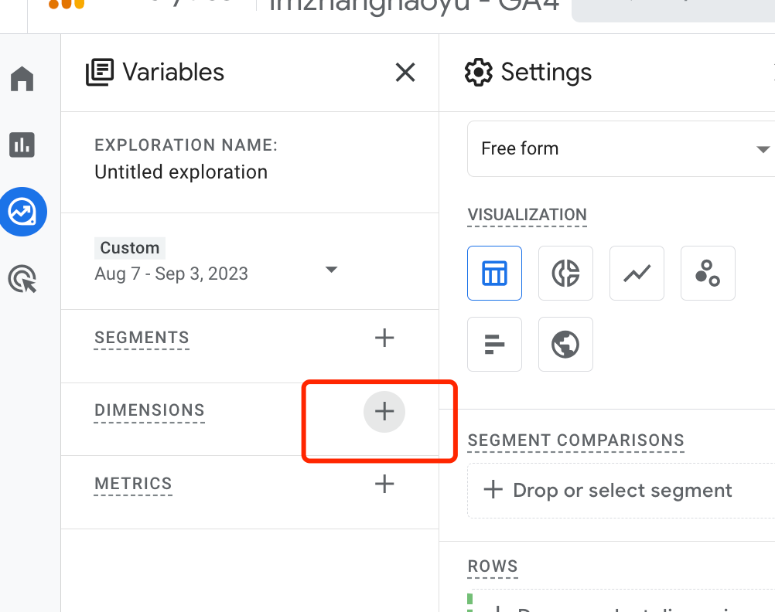Open the Reports bar chart icon
This screenshot has height=612, width=775.
[x=22, y=144]
